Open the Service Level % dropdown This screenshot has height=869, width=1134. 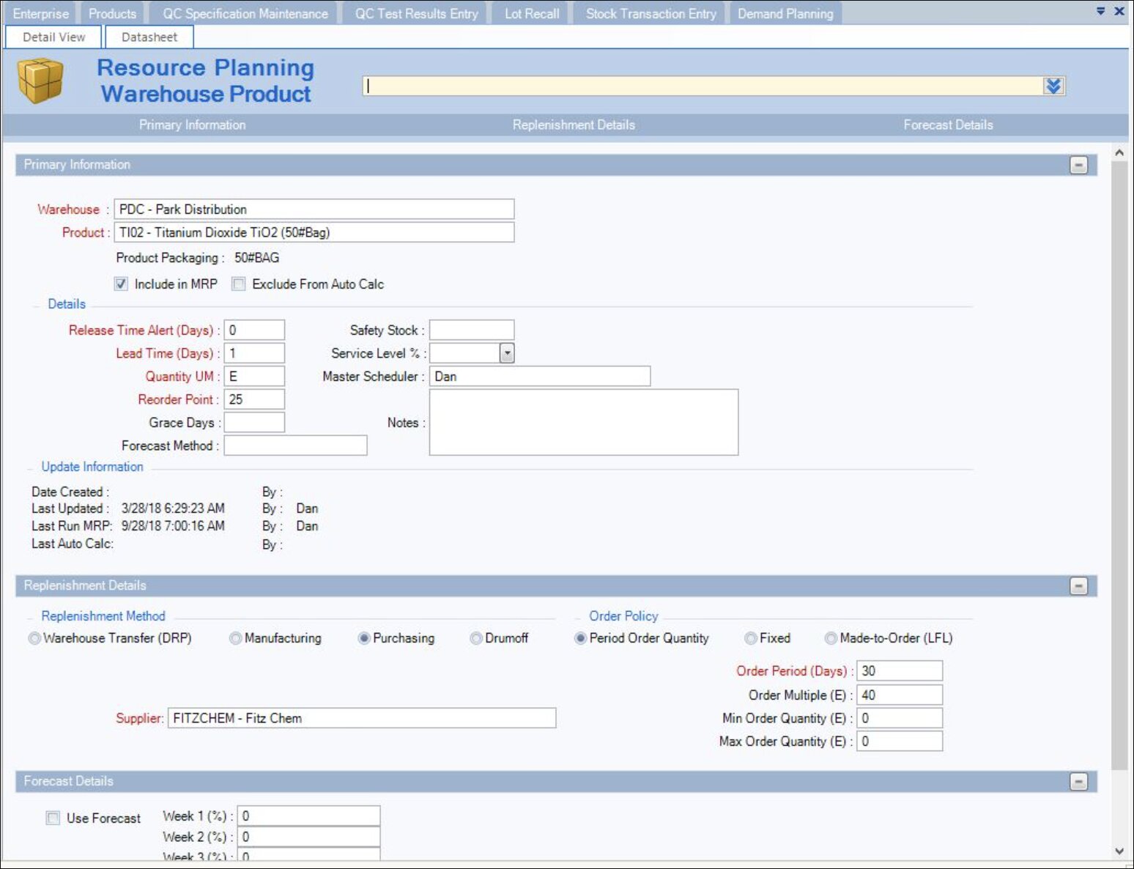tap(507, 354)
